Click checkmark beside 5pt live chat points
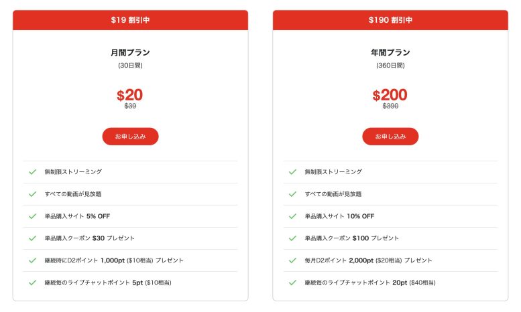521x312 pixels. [32, 283]
